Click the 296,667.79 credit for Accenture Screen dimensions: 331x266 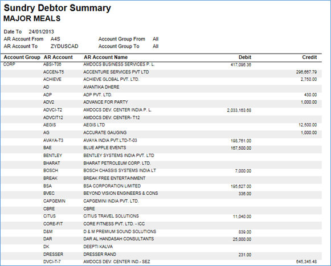(307, 72)
